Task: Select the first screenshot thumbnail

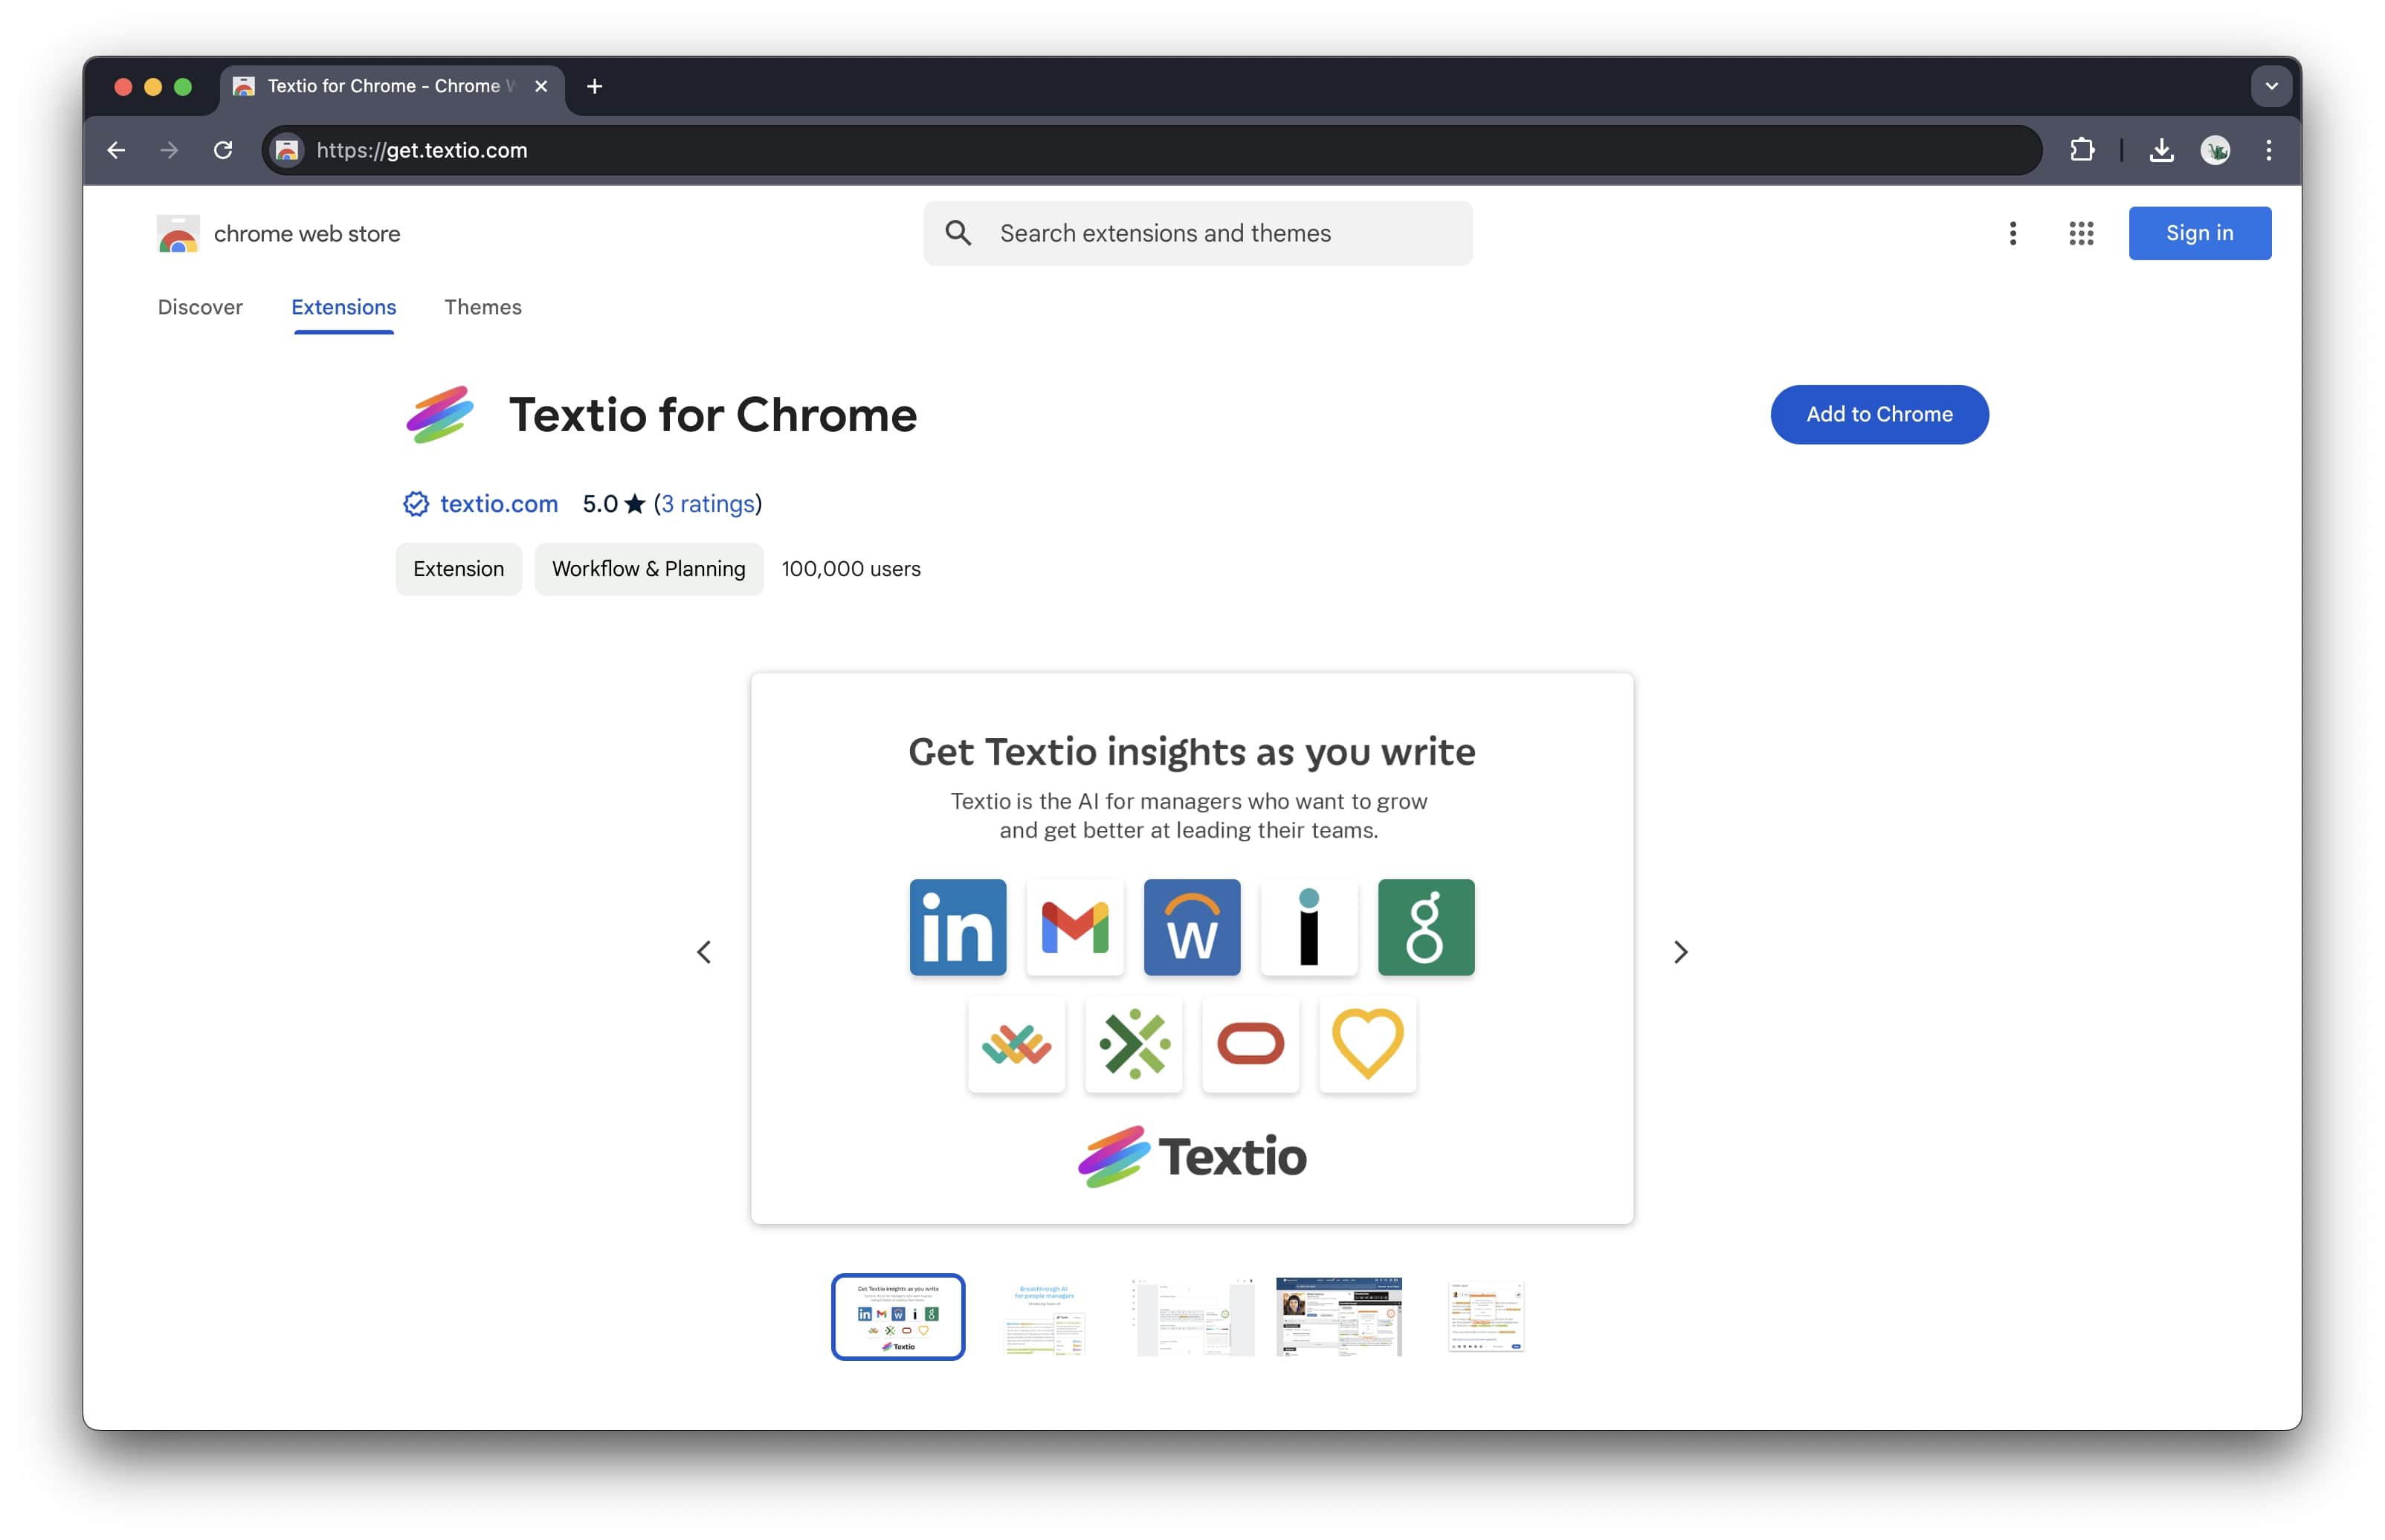Action: pyautogui.click(x=897, y=1317)
